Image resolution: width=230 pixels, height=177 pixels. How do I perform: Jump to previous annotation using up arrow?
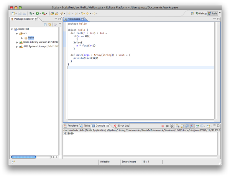(x=76, y=13)
